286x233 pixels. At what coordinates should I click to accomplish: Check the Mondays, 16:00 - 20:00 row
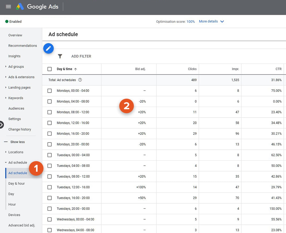point(49,134)
